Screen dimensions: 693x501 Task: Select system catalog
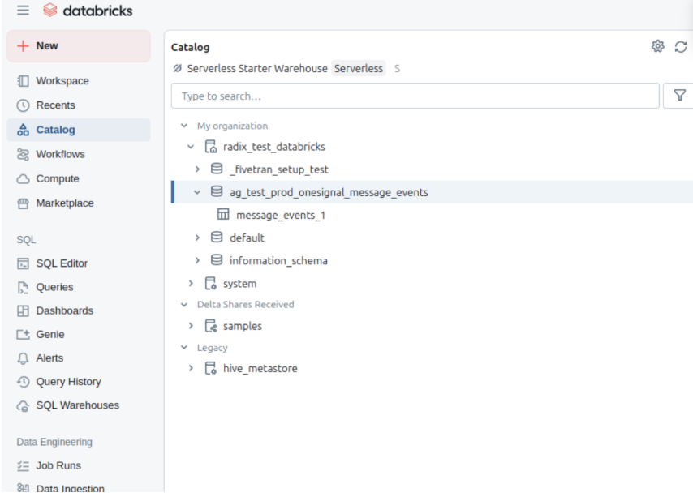pos(239,284)
